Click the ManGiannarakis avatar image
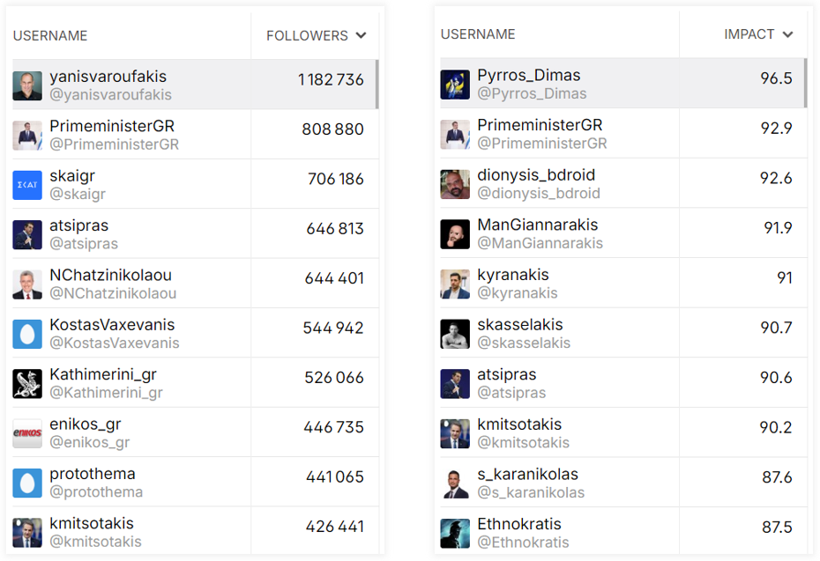Viewport: 820px width, 561px height. (x=455, y=233)
